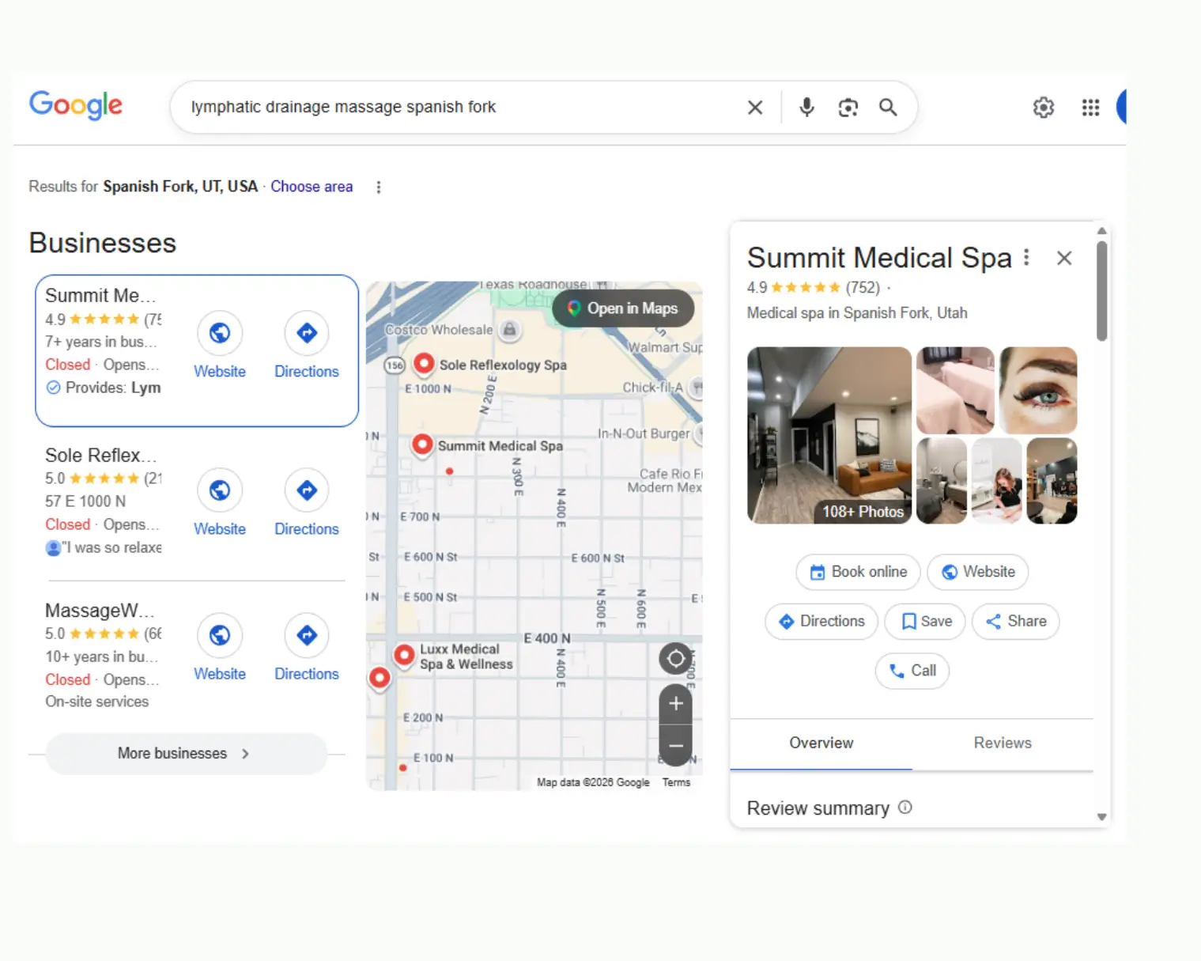Zoom in on the map
This screenshot has width=1201, height=961.
click(675, 703)
